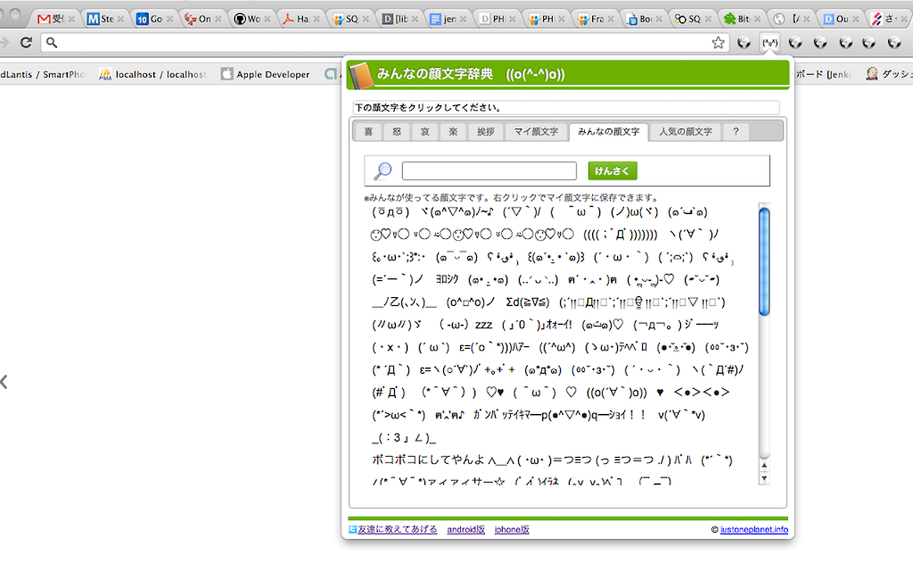Open the 挨拶 greetings tab

(486, 132)
